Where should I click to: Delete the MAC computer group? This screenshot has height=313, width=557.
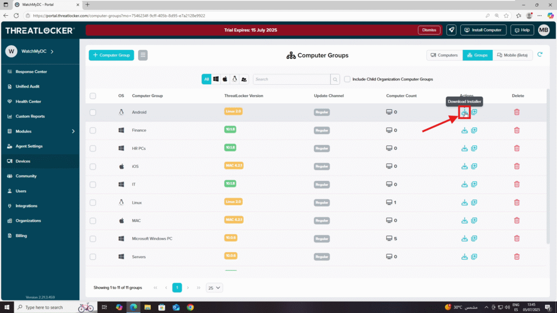pos(517,221)
